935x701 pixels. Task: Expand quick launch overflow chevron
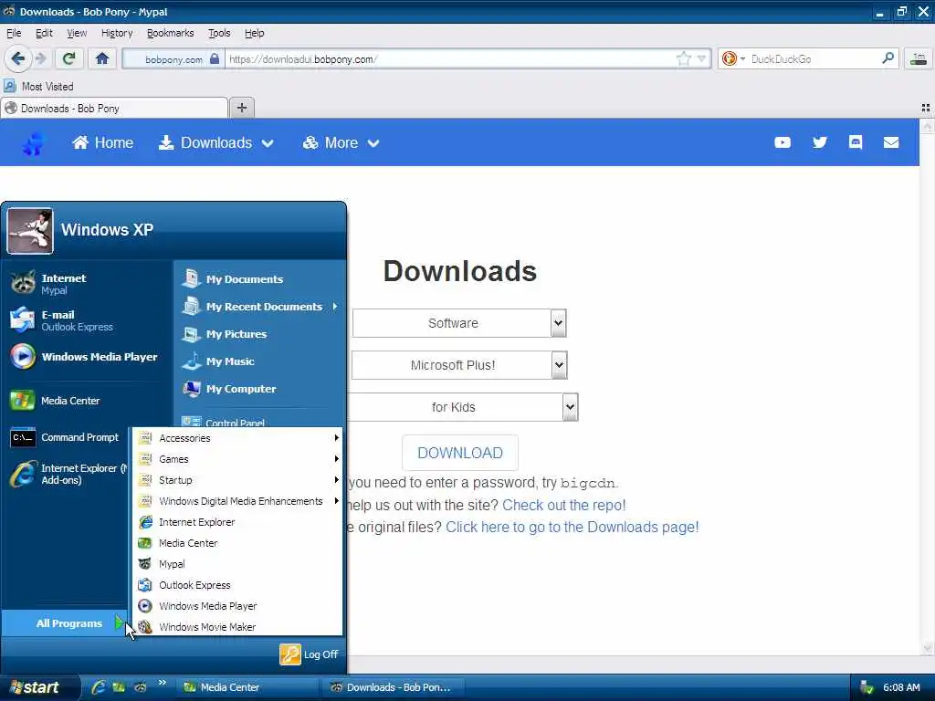[163, 683]
